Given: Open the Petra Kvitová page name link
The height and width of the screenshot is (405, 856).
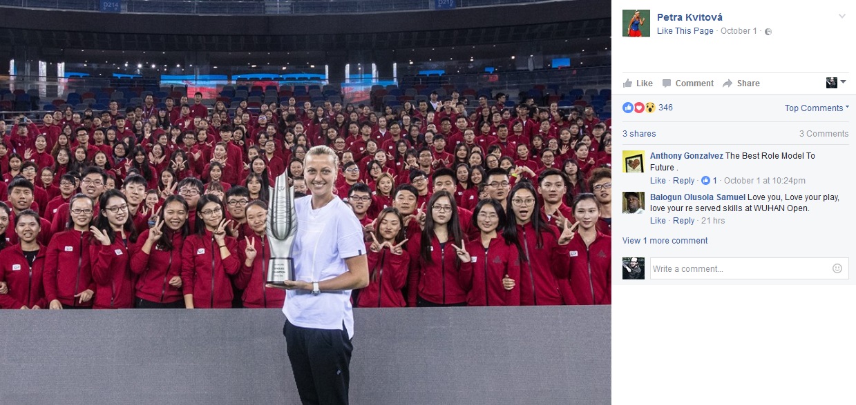Looking at the screenshot, I should (689, 17).
